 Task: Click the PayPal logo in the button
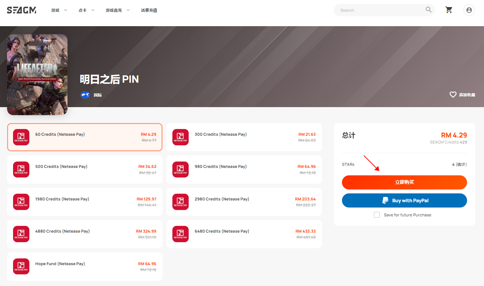coord(385,200)
